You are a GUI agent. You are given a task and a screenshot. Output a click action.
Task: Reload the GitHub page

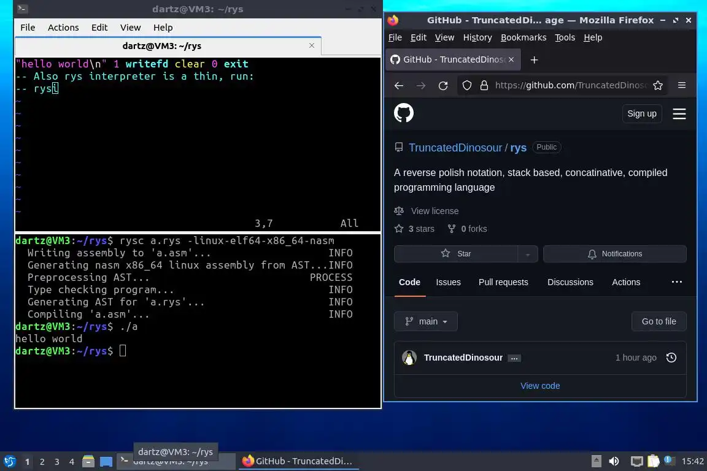pyautogui.click(x=443, y=86)
